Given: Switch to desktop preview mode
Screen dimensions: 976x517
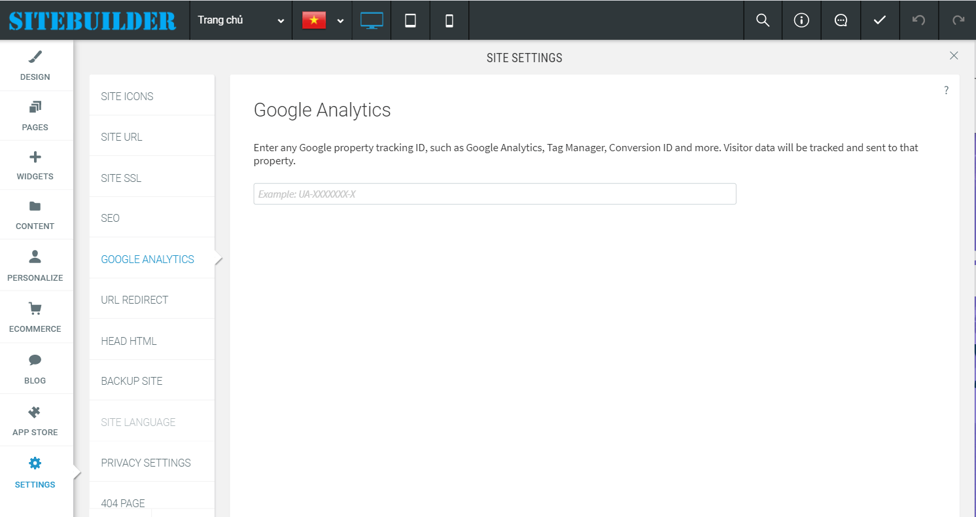Looking at the screenshot, I should click(x=372, y=20).
